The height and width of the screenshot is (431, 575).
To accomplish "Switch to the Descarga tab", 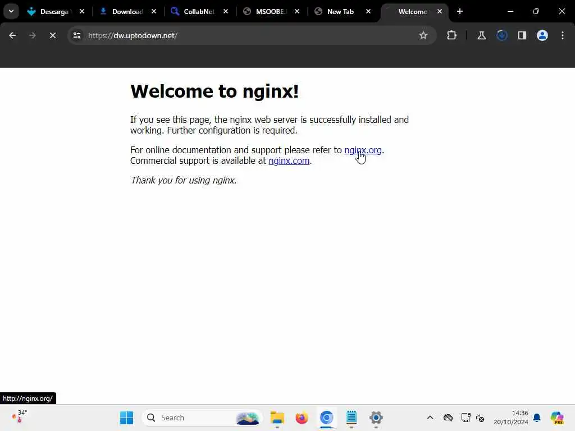I will (55, 11).
